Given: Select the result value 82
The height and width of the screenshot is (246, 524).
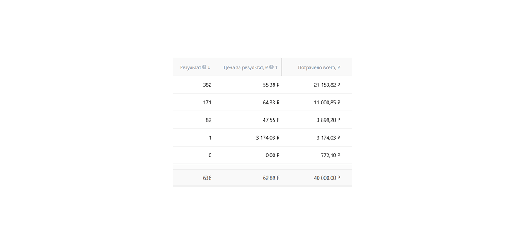Looking at the screenshot, I should point(208,120).
